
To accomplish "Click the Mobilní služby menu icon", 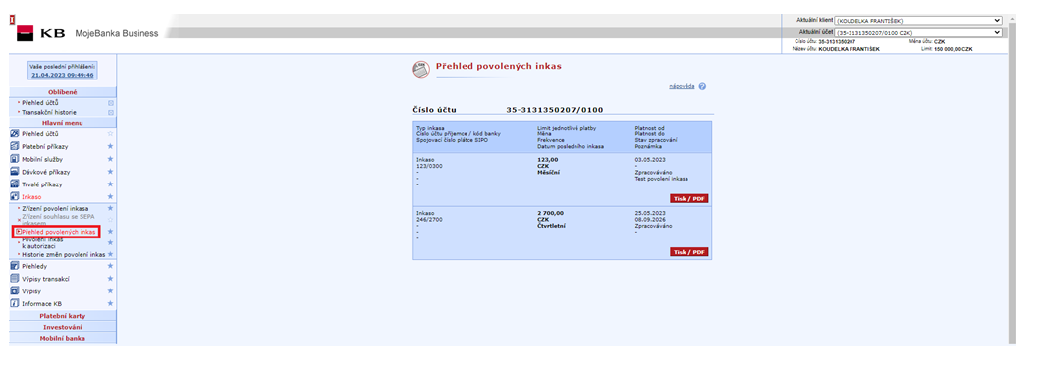I will (x=14, y=159).
